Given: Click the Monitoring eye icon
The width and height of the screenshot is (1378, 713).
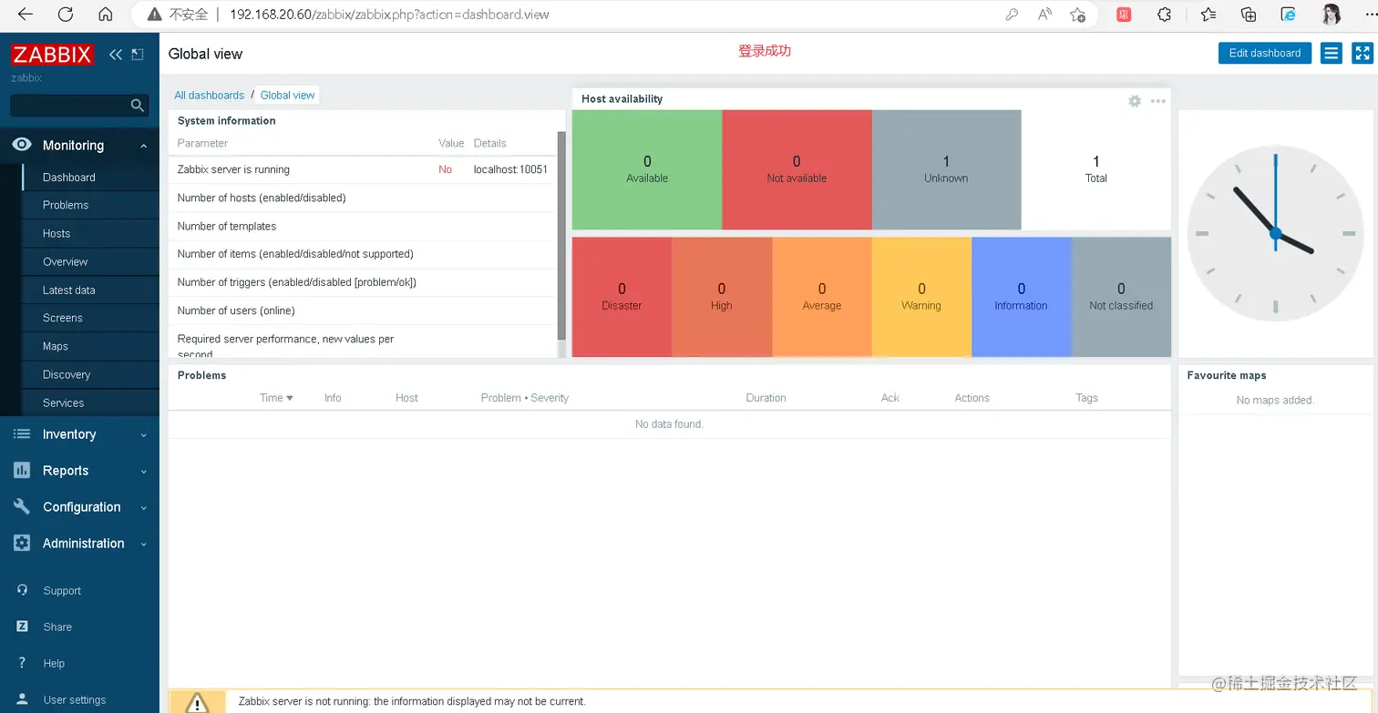Looking at the screenshot, I should 22,145.
